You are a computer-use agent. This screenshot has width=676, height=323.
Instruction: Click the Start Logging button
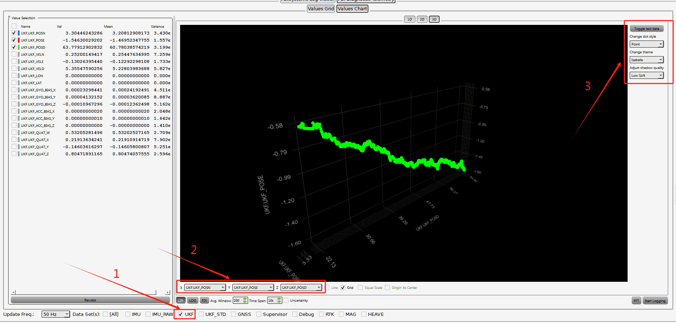coord(655,301)
